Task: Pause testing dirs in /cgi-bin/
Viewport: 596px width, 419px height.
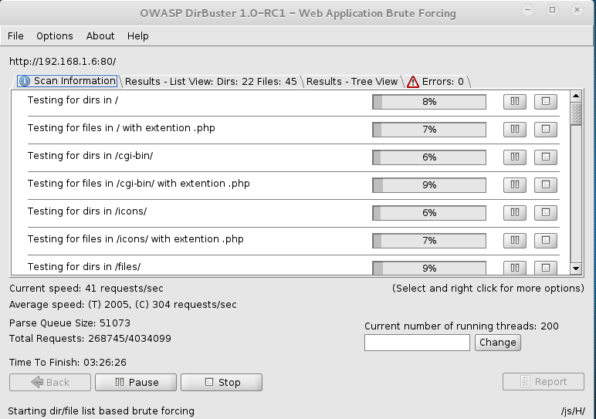Action: coord(515,157)
